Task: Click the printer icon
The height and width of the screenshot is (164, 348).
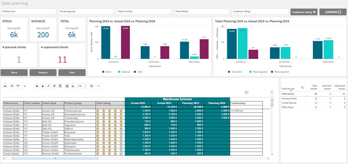Action: coord(73,86)
